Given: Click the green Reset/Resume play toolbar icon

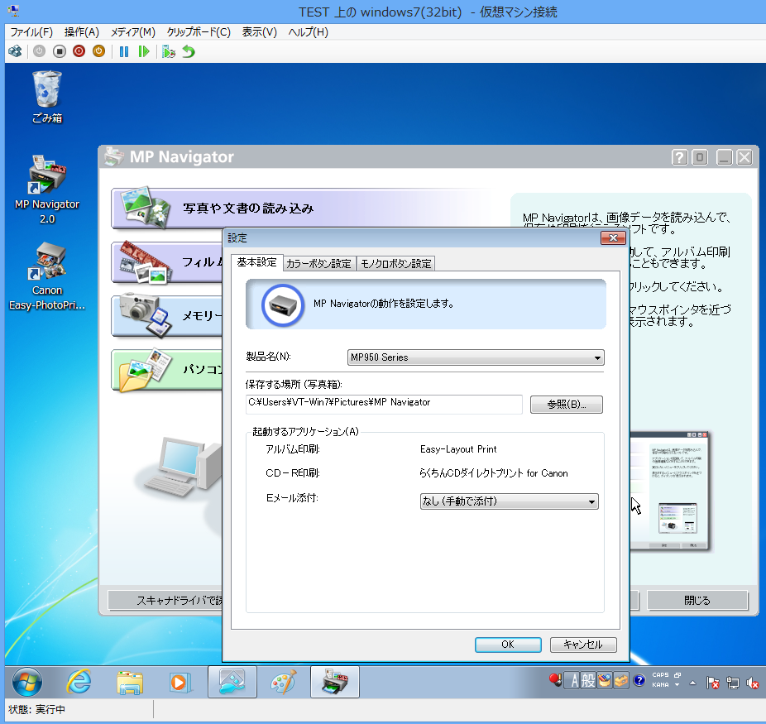Looking at the screenshot, I should tap(144, 51).
